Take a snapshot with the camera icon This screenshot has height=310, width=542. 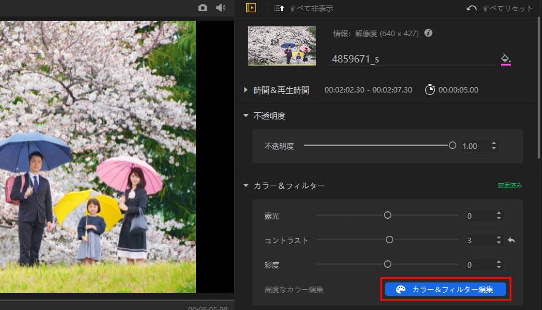pyautogui.click(x=203, y=7)
